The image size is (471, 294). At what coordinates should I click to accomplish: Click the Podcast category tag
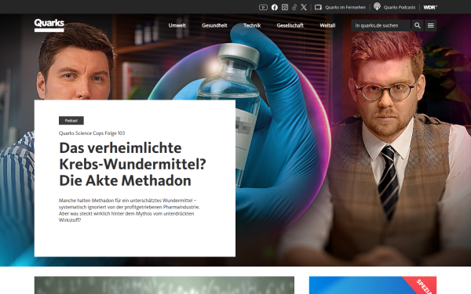point(71,121)
